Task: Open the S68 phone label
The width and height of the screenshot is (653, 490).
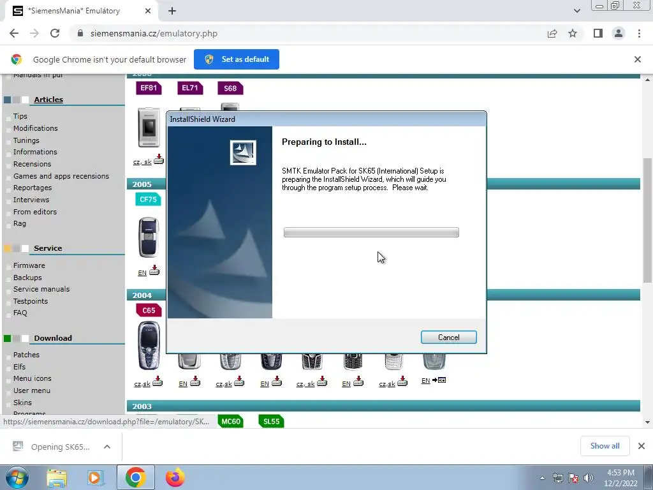Action: 230,88
